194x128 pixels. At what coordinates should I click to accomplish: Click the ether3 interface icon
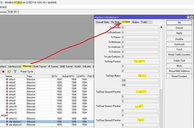pos(7,86)
